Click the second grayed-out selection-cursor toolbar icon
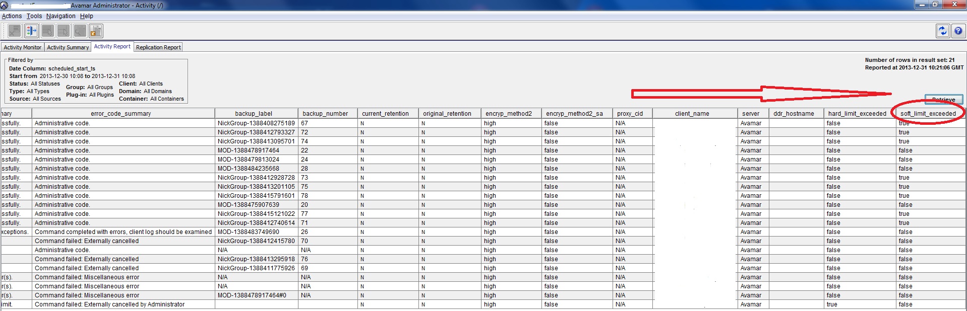This screenshot has width=967, height=311. click(x=64, y=31)
